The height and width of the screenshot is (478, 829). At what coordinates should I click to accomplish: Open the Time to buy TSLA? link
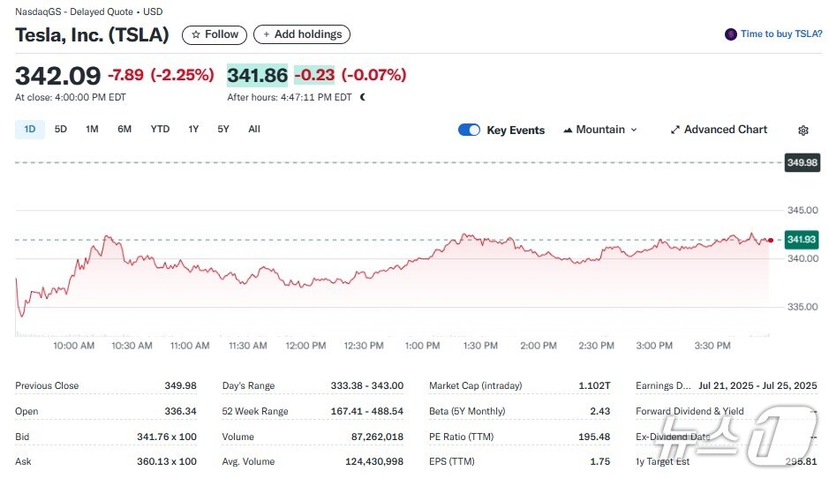[780, 34]
